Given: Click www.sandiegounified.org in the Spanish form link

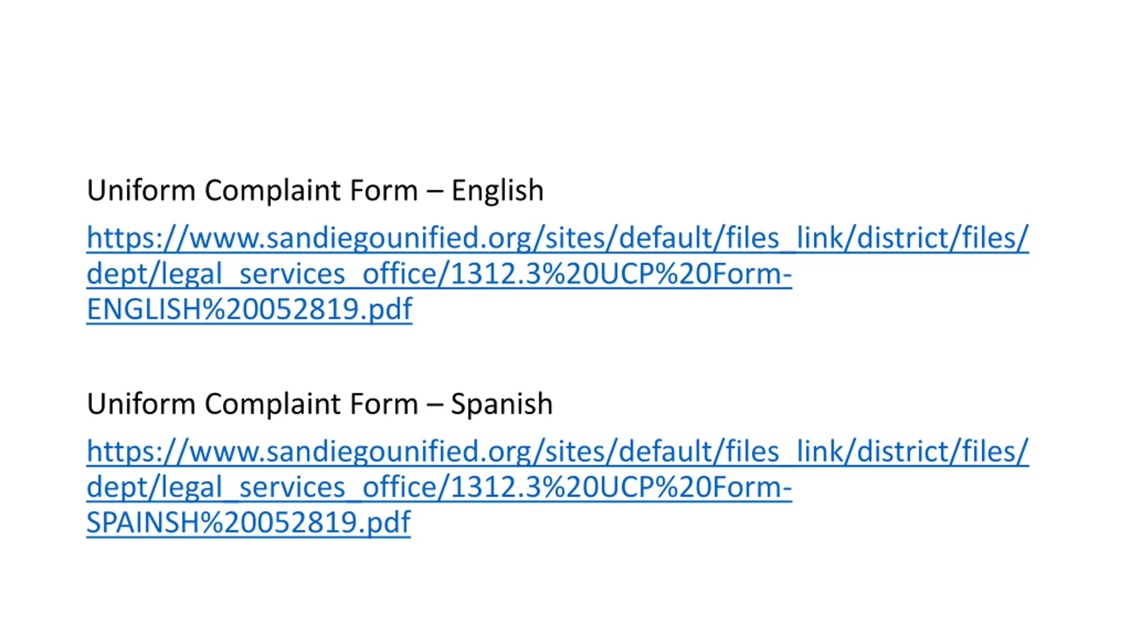Looking at the screenshot, I should [x=360, y=451].
